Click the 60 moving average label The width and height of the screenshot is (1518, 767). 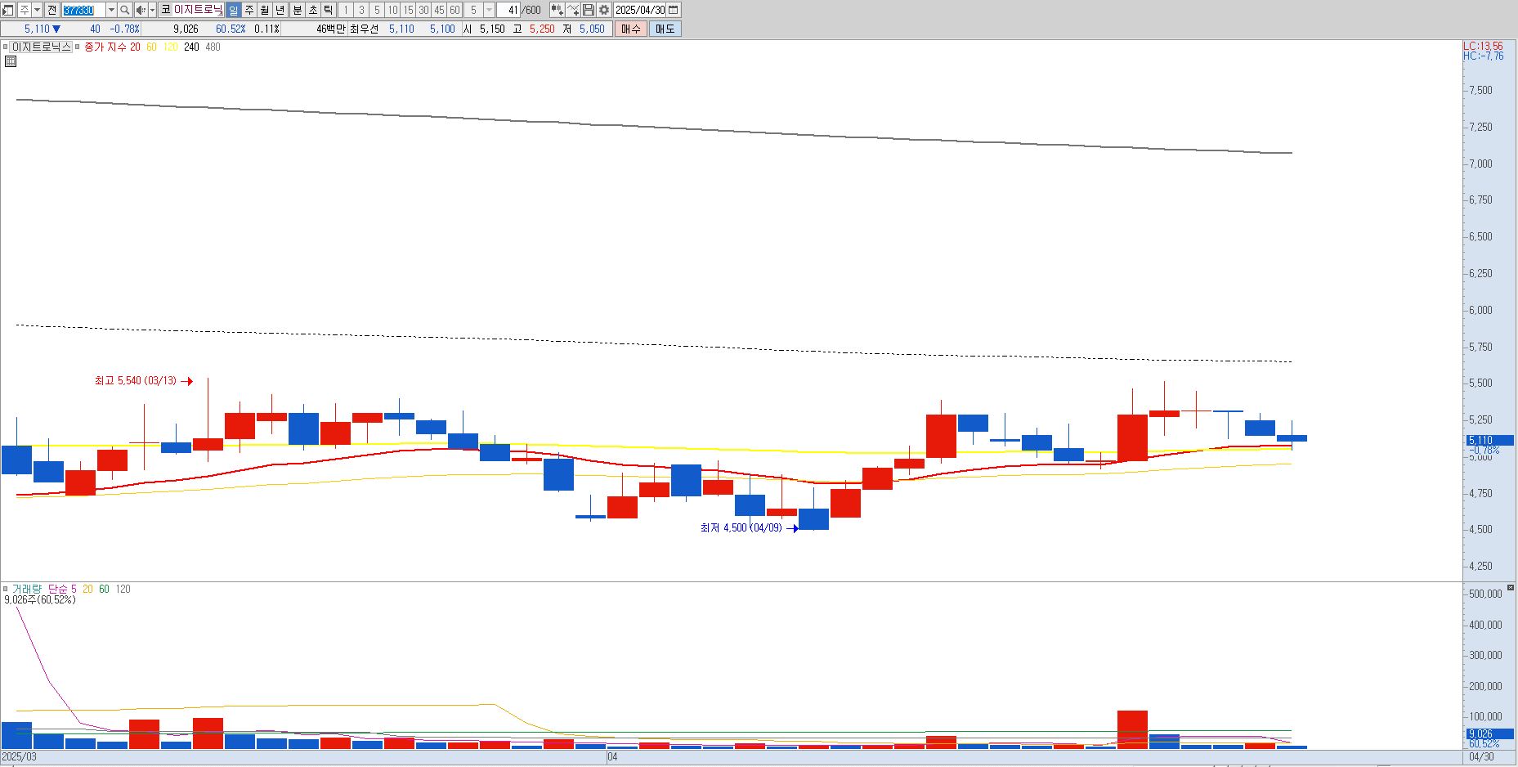(x=151, y=47)
